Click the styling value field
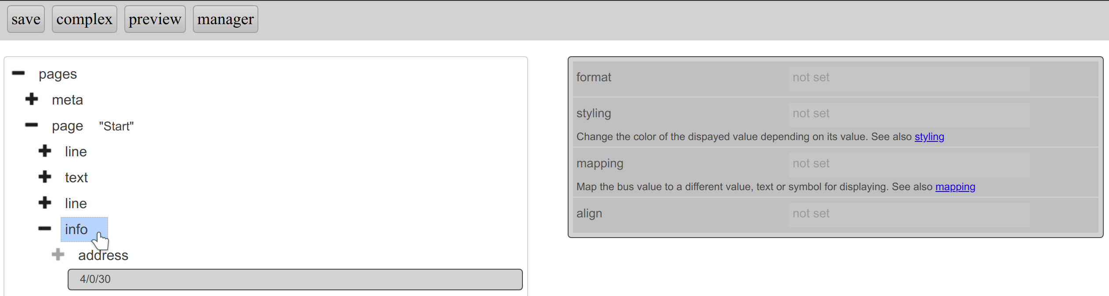Screen dimensions: 1109x296 [909, 114]
